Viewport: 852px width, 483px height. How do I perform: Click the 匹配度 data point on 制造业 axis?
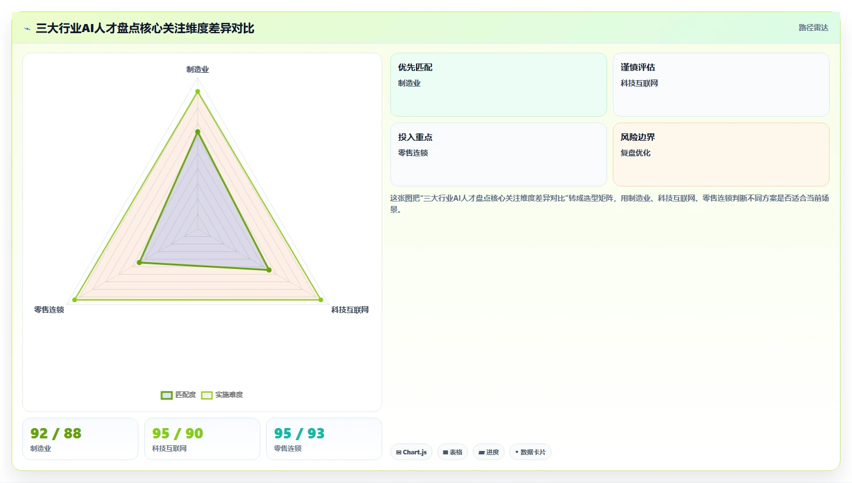198,132
